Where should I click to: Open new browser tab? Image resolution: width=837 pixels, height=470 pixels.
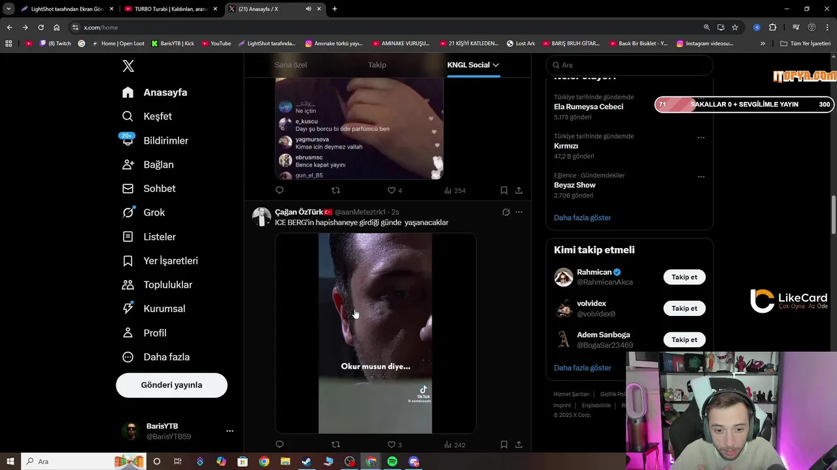(x=334, y=9)
